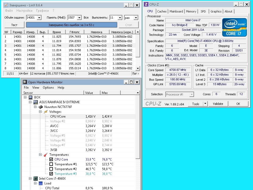Click the Вся memory button
Image resolution: width=253 pixels, height=190 pixels.
[x=86, y=18]
